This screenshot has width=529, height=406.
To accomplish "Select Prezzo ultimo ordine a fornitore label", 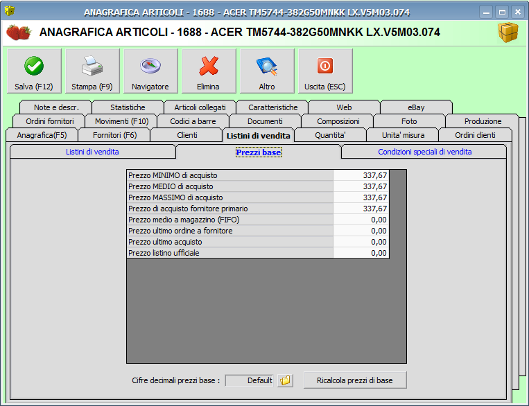I will click(x=230, y=231).
